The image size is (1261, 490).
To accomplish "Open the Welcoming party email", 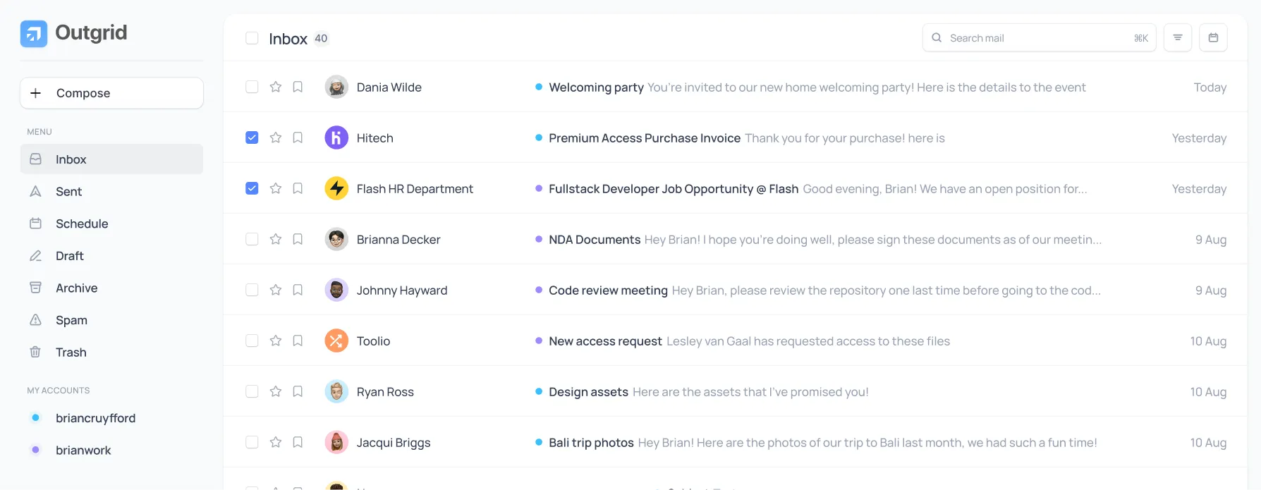I will coord(596,87).
